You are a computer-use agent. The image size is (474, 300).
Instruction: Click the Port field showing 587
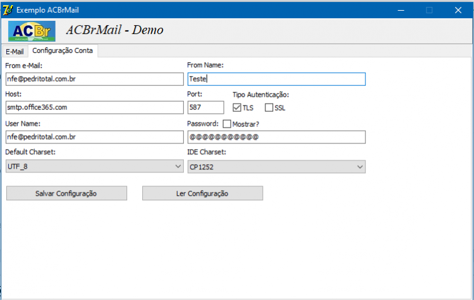click(205, 107)
